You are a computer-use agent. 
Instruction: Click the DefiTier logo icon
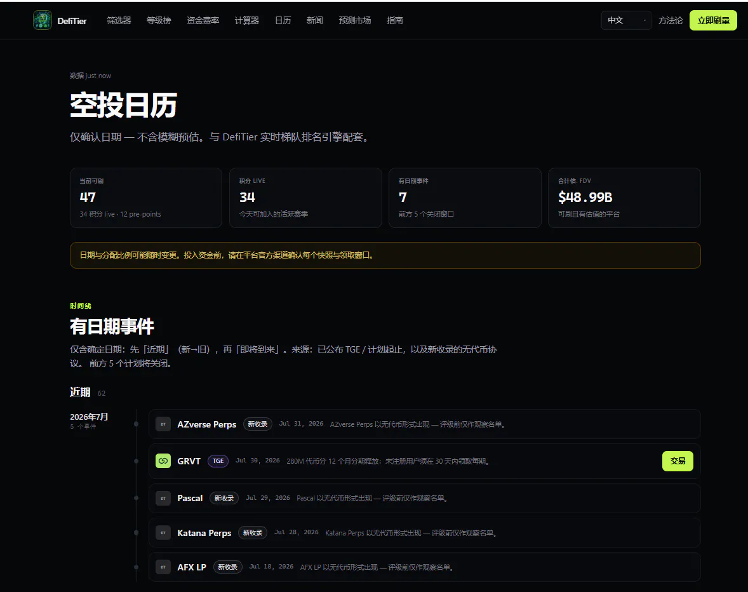click(43, 20)
